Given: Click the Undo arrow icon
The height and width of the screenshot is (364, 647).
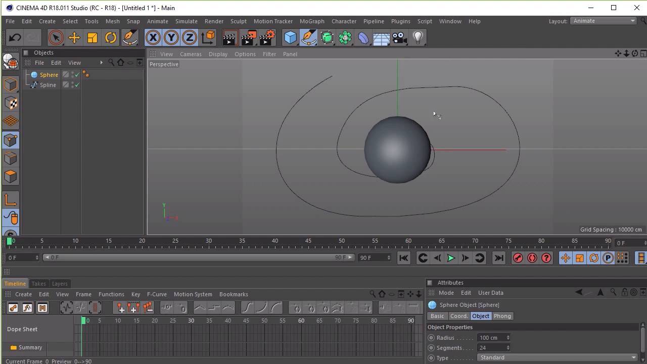Looking at the screenshot, I should click(15, 38).
